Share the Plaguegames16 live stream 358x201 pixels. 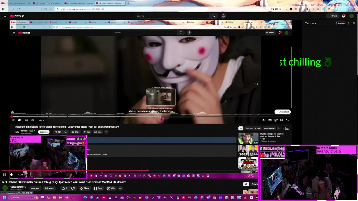[x=84, y=188]
